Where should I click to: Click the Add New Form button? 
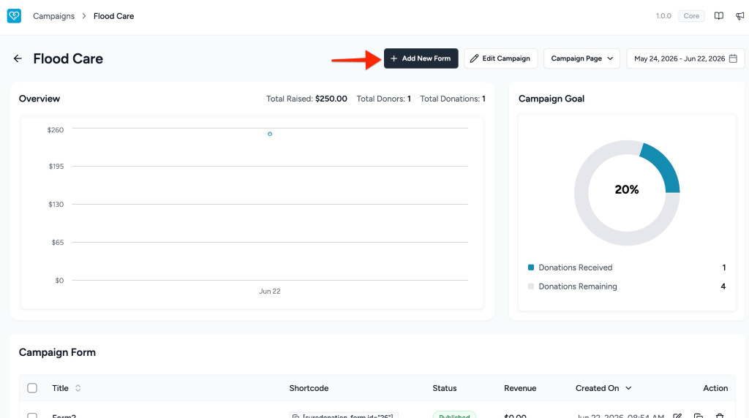[x=421, y=58]
